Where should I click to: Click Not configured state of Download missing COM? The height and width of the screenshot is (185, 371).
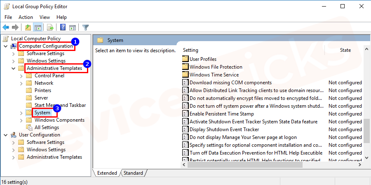[345, 83]
